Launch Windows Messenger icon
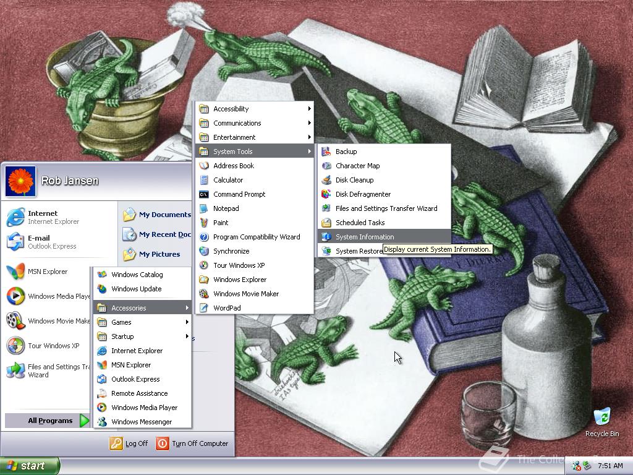The image size is (633, 475). pyautogui.click(x=102, y=422)
